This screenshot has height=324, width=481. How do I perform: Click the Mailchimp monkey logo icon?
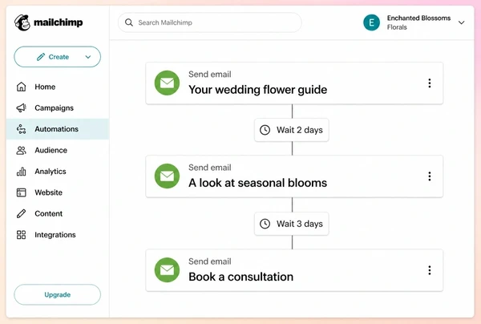(22, 22)
